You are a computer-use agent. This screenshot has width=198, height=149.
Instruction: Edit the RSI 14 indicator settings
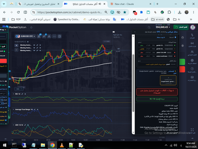click(22, 94)
